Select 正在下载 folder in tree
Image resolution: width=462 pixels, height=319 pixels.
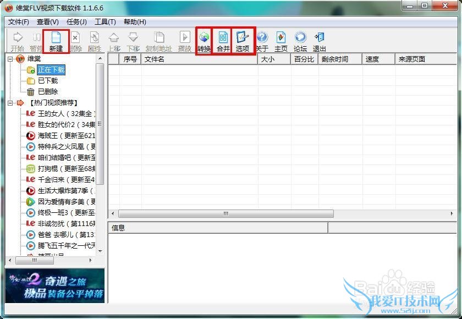[51, 70]
